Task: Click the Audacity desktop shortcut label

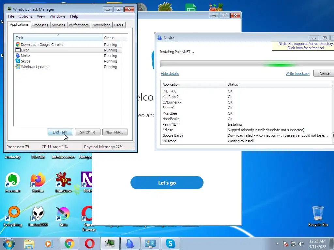Action: tap(13, 157)
